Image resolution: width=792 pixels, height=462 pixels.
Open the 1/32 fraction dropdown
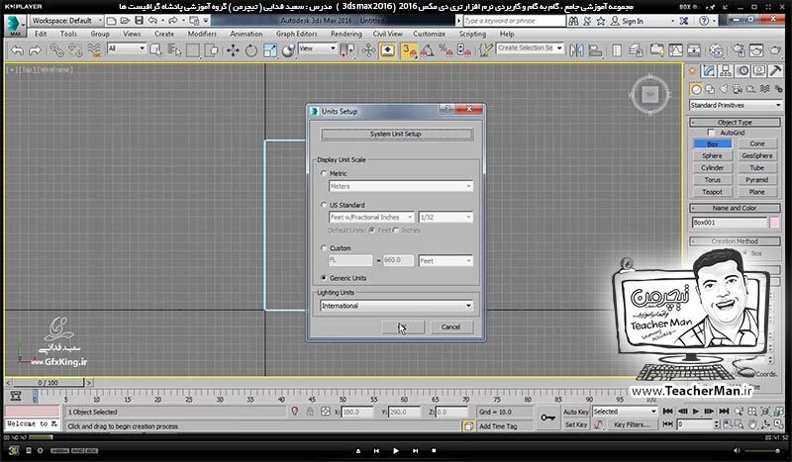(x=446, y=217)
